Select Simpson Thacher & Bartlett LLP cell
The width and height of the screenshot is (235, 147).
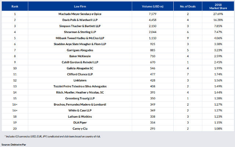click(80, 26)
